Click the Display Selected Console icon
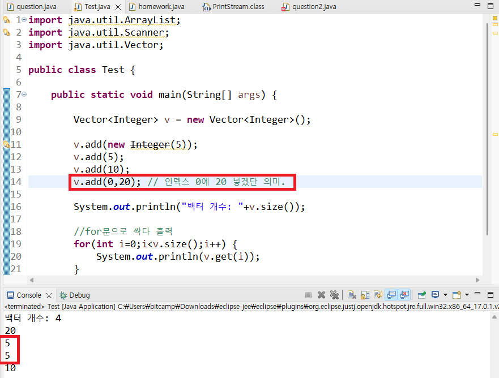The height and width of the screenshot is (378, 499). [435, 295]
